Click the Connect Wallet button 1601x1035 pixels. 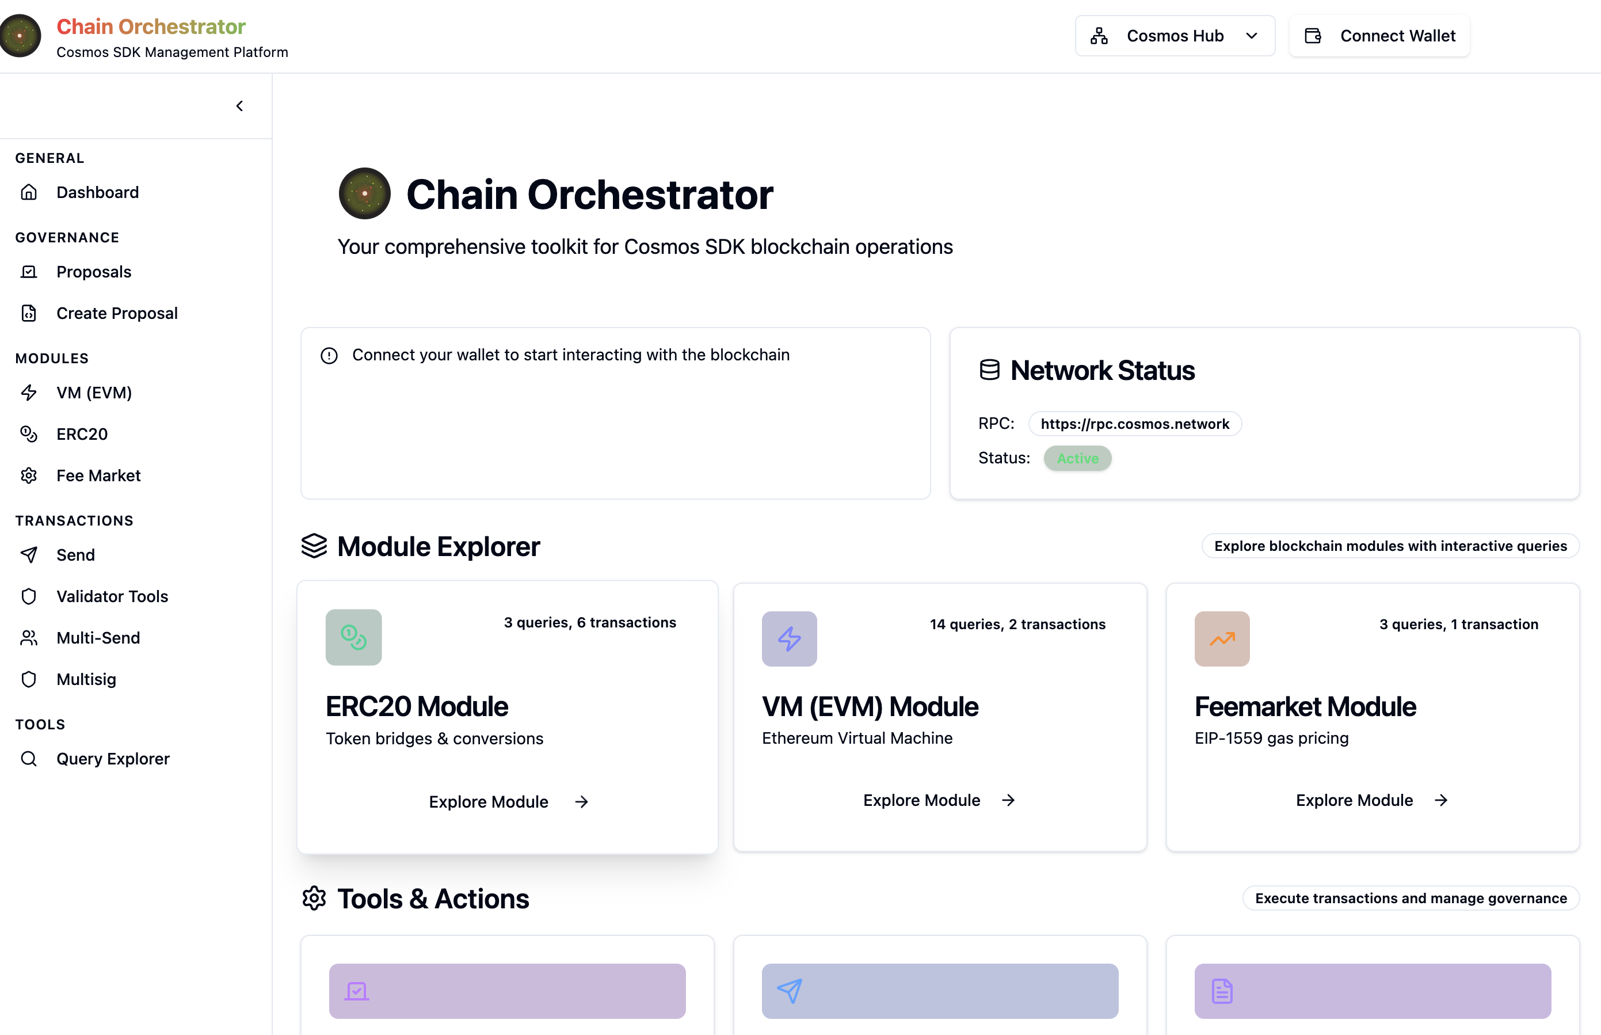[1379, 35]
